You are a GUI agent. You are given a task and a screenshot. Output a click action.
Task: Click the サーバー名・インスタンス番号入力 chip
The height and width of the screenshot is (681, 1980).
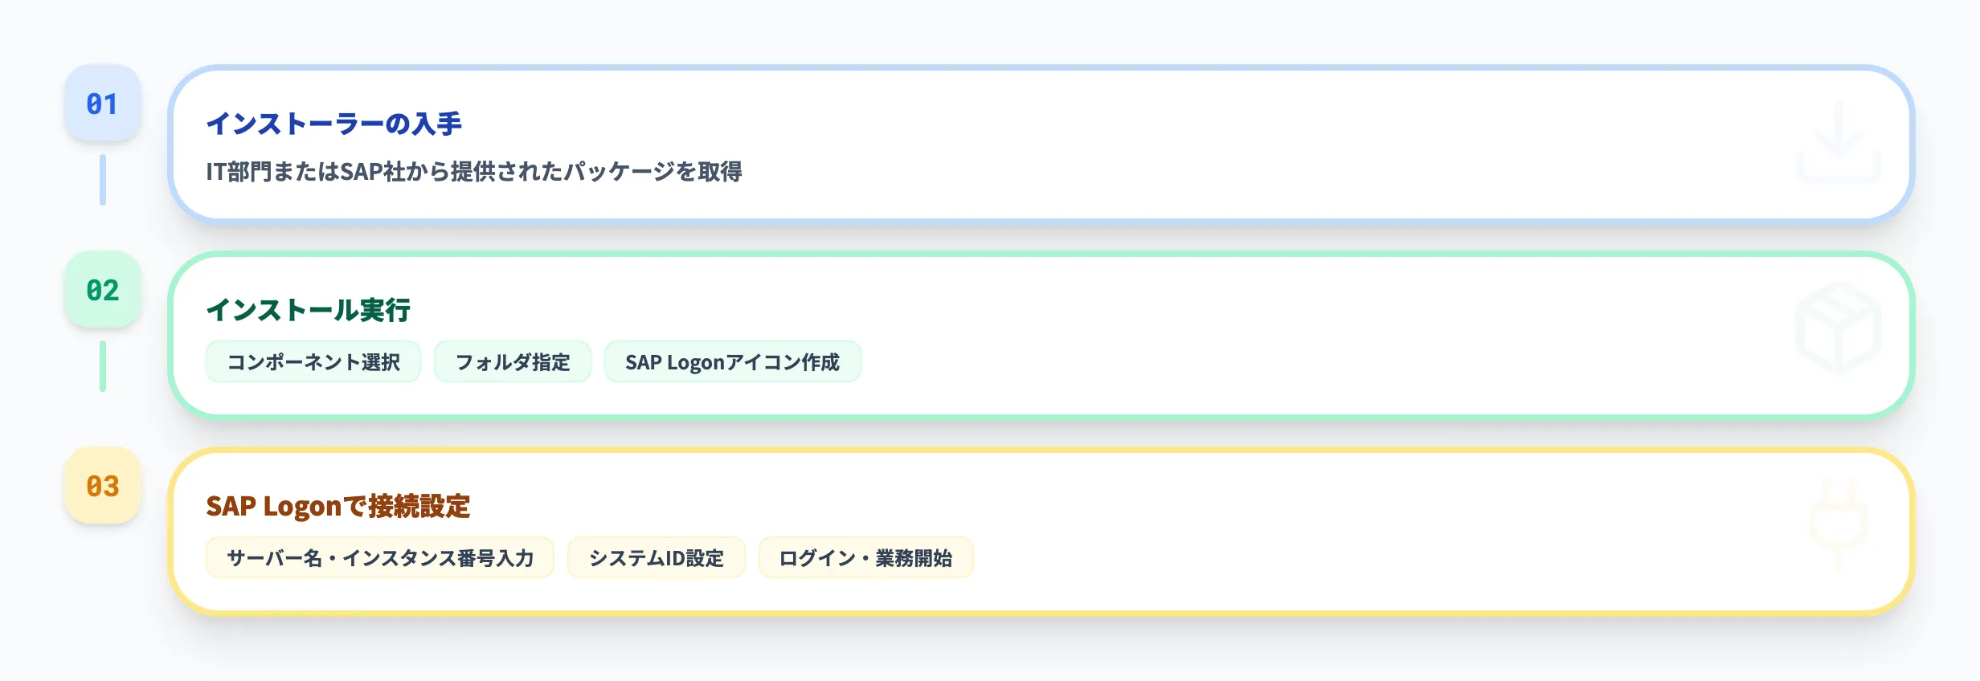(x=380, y=558)
